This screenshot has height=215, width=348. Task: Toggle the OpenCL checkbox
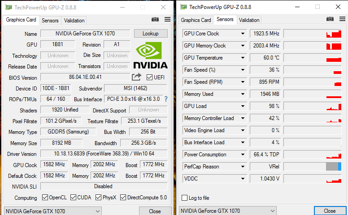pos(45,197)
